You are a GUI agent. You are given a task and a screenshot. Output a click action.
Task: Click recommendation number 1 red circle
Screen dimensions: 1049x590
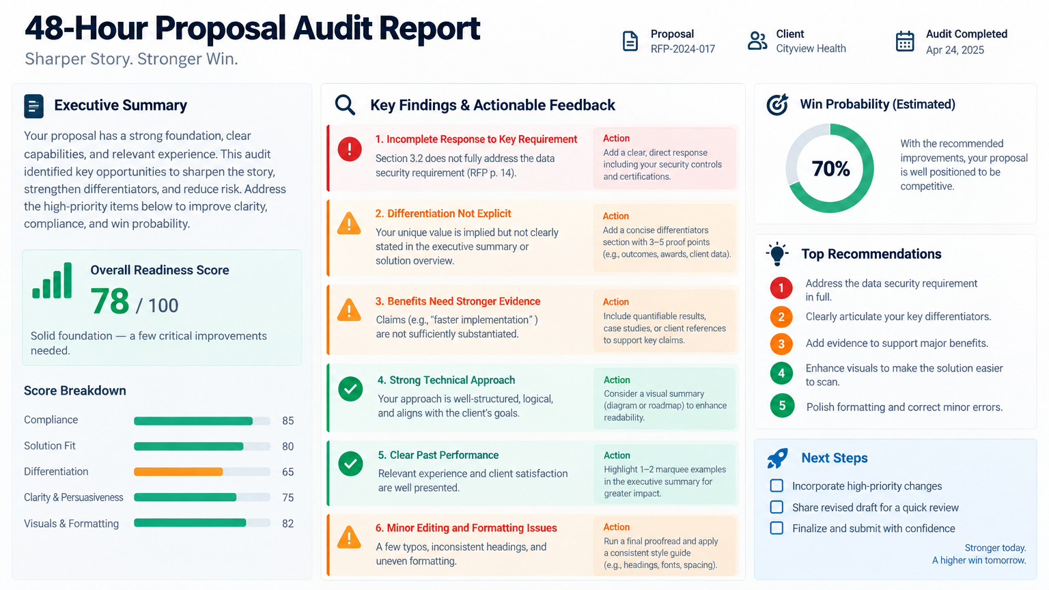[781, 288]
